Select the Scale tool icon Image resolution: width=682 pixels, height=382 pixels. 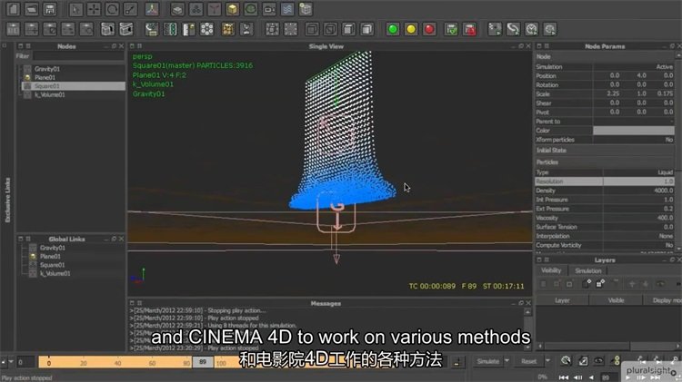[x=130, y=9]
